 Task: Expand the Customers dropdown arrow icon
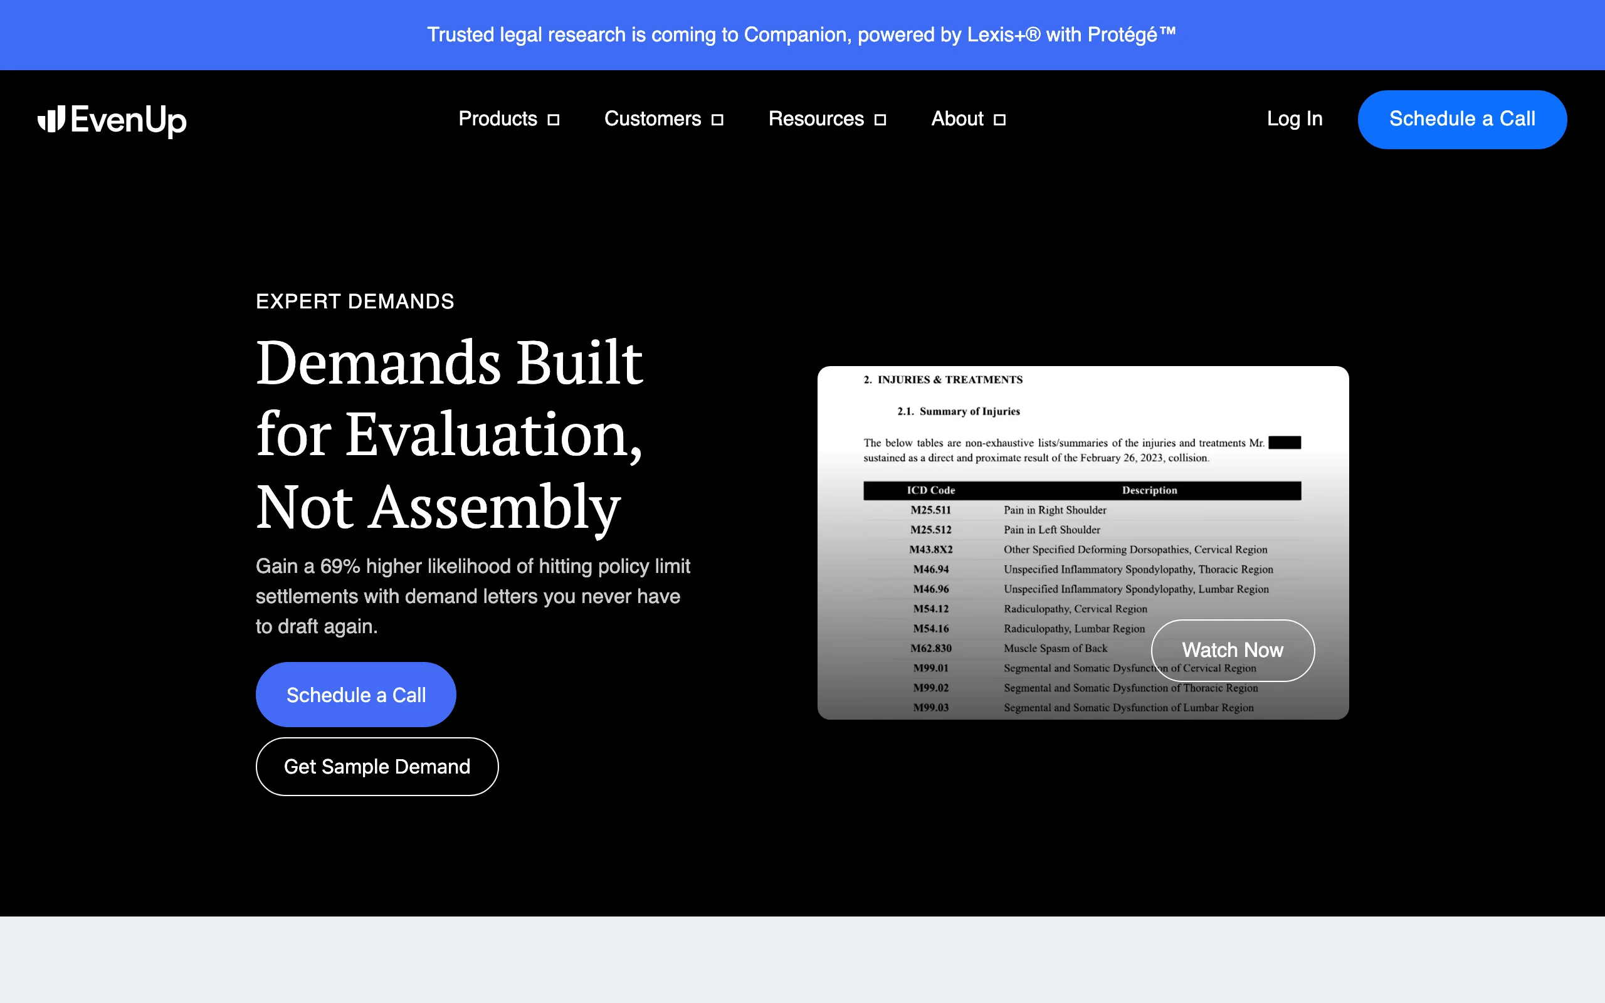(717, 119)
